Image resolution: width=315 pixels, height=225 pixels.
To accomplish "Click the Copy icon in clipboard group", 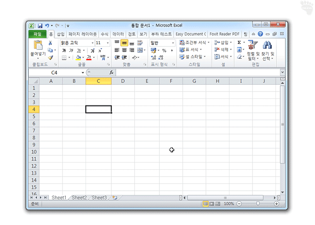I will click(50, 50).
